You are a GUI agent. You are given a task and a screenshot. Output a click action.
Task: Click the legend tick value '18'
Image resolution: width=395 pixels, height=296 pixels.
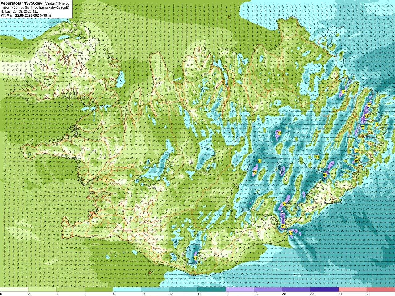[x=255, y=294]
